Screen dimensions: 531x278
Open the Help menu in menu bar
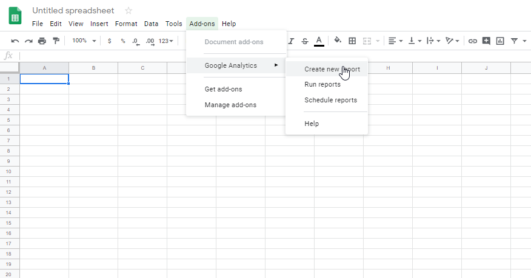229,24
